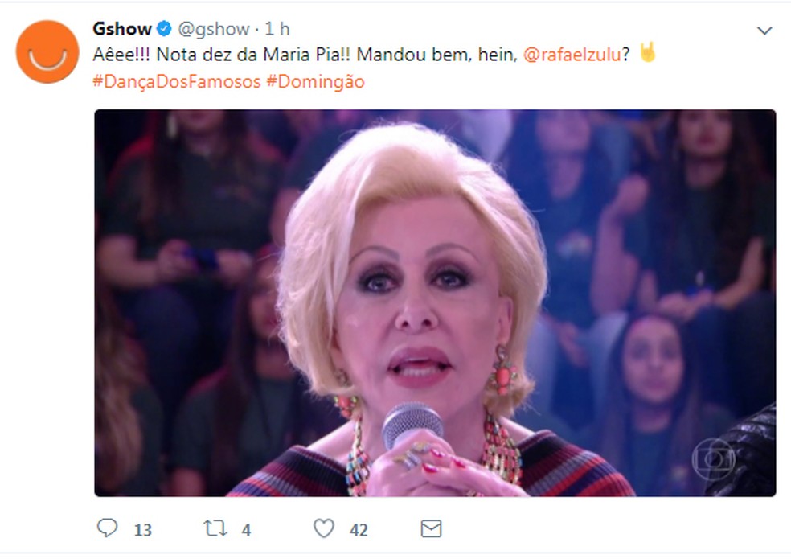Viewport: 791px width, 559px height.
Task: Click the retweet arrows icon
Action: point(215,528)
